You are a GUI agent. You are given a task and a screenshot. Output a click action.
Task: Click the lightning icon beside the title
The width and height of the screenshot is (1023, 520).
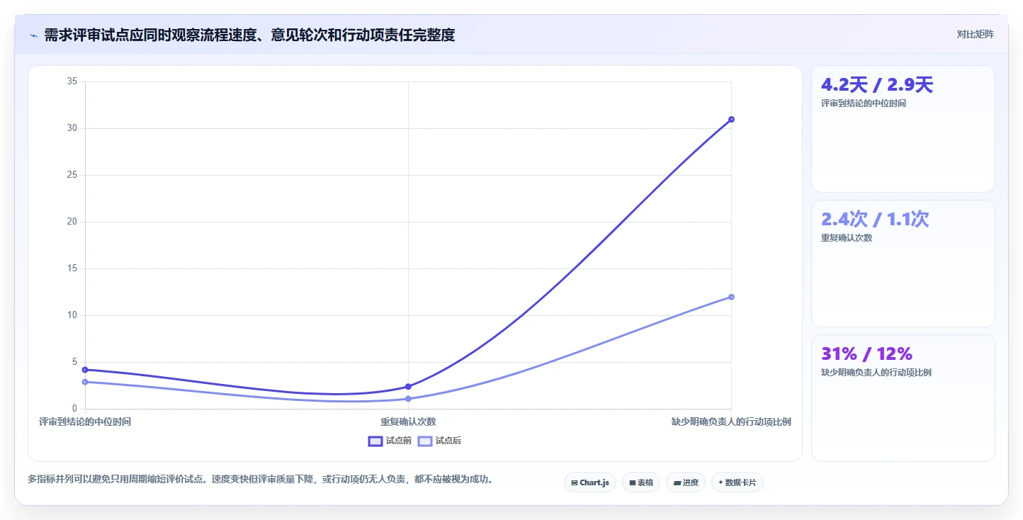point(33,35)
